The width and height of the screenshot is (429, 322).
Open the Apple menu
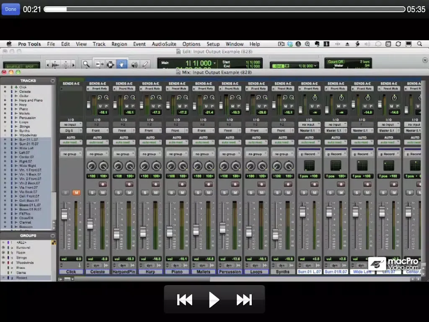[x=9, y=44]
